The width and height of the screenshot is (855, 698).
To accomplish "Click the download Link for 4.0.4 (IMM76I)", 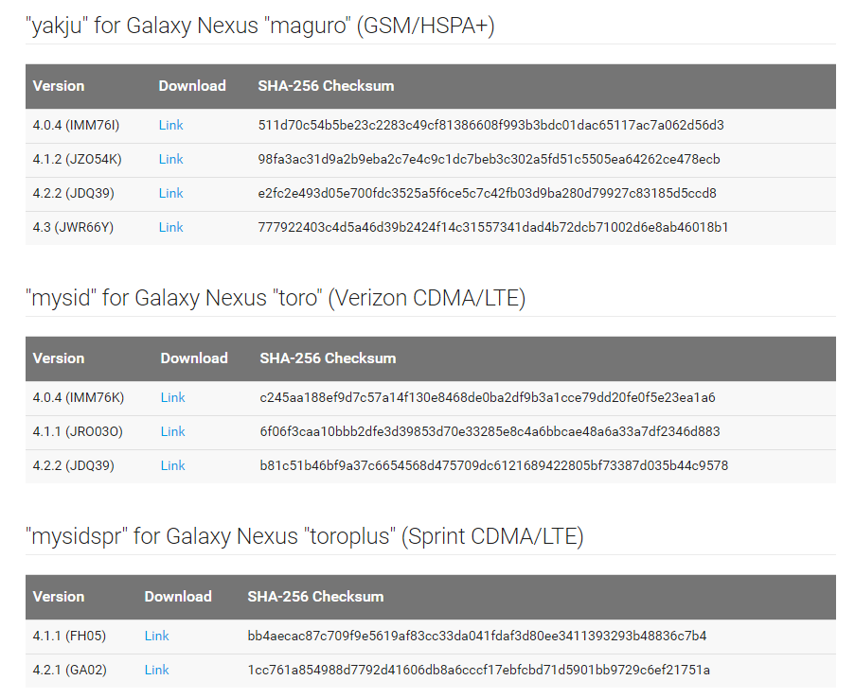I will click(170, 125).
